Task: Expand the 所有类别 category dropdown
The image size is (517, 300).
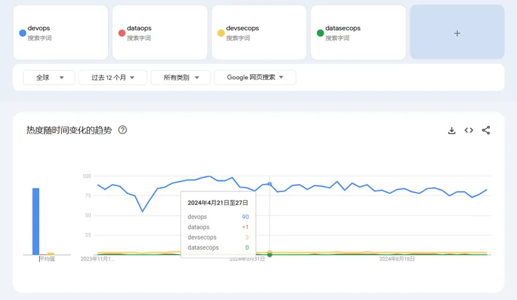Action: click(181, 77)
